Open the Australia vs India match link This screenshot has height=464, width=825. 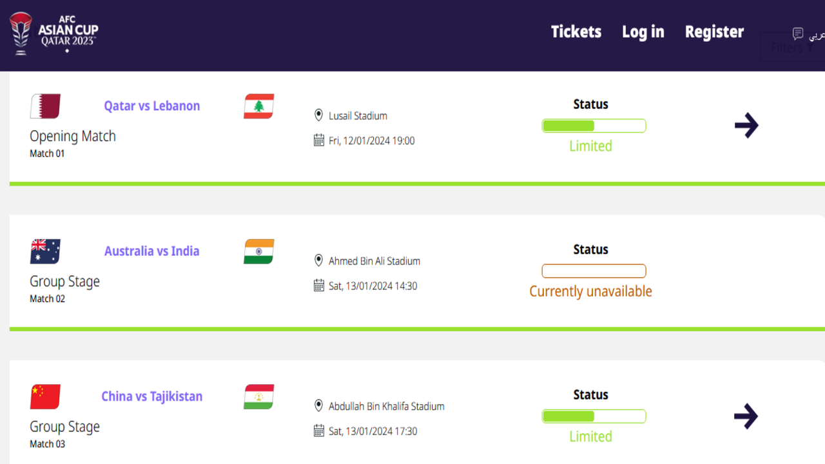(x=152, y=251)
